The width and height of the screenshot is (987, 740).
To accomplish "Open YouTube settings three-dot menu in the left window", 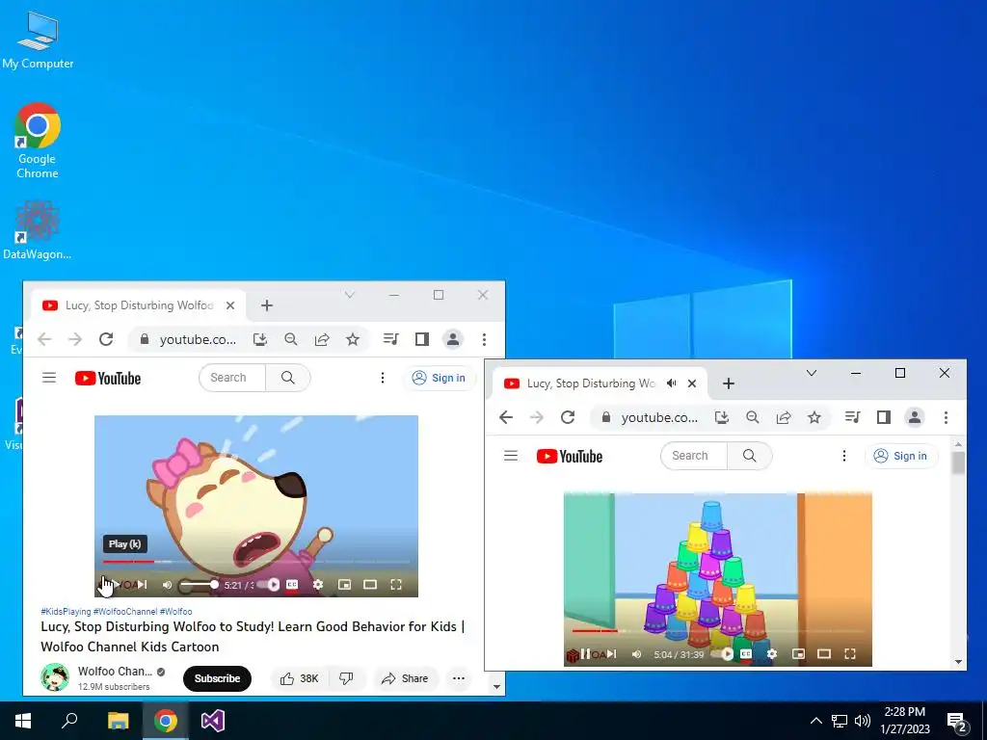I will tap(382, 378).
